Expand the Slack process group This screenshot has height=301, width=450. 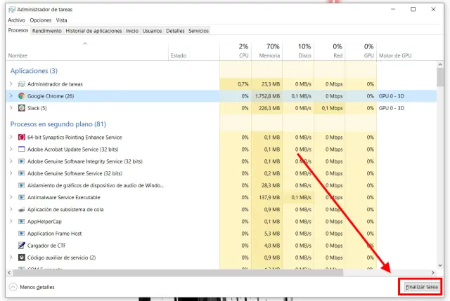11,108
